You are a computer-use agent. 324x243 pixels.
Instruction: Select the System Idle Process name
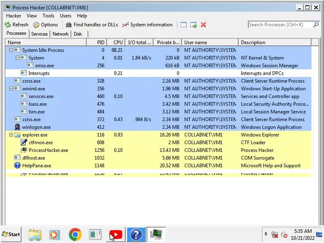pos(43,50)
